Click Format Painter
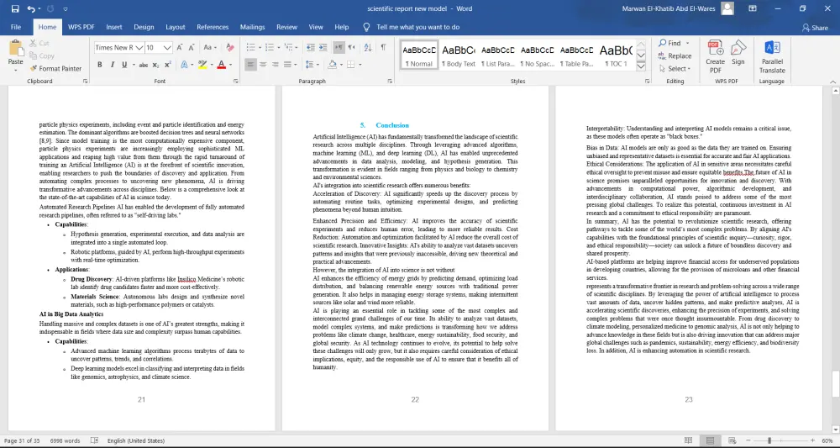The height and width of the screenshot is (448, 840). click(x=55, y=69)
